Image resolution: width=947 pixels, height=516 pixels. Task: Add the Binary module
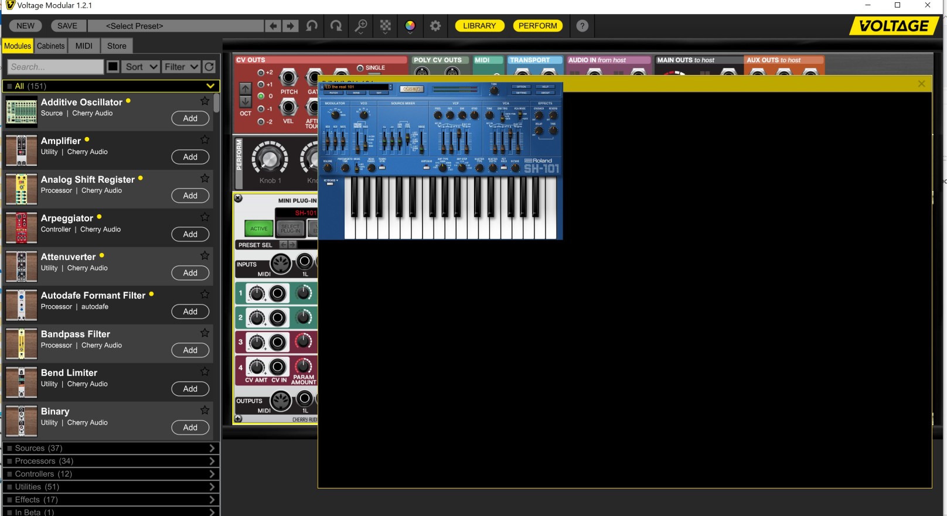[x=190, y=428]
